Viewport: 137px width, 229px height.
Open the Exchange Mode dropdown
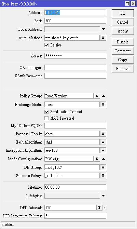[x=103, y=105]
